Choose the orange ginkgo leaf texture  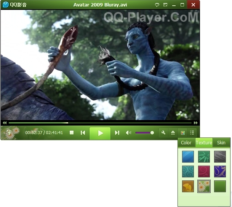click(188, 186)
